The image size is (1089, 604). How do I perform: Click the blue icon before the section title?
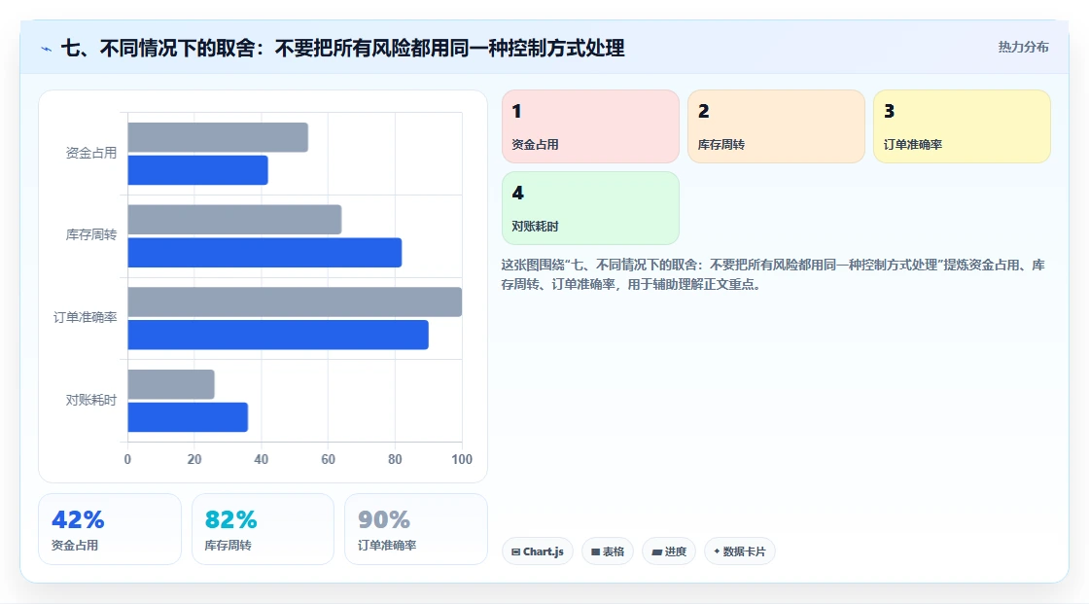(x=46, y=49)
